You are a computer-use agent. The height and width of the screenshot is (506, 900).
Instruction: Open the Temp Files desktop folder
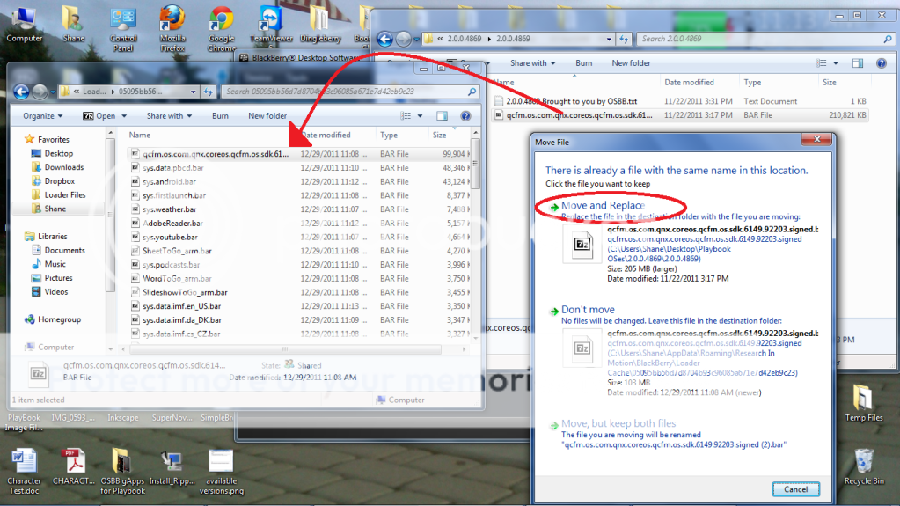click(x=863, y=403)
